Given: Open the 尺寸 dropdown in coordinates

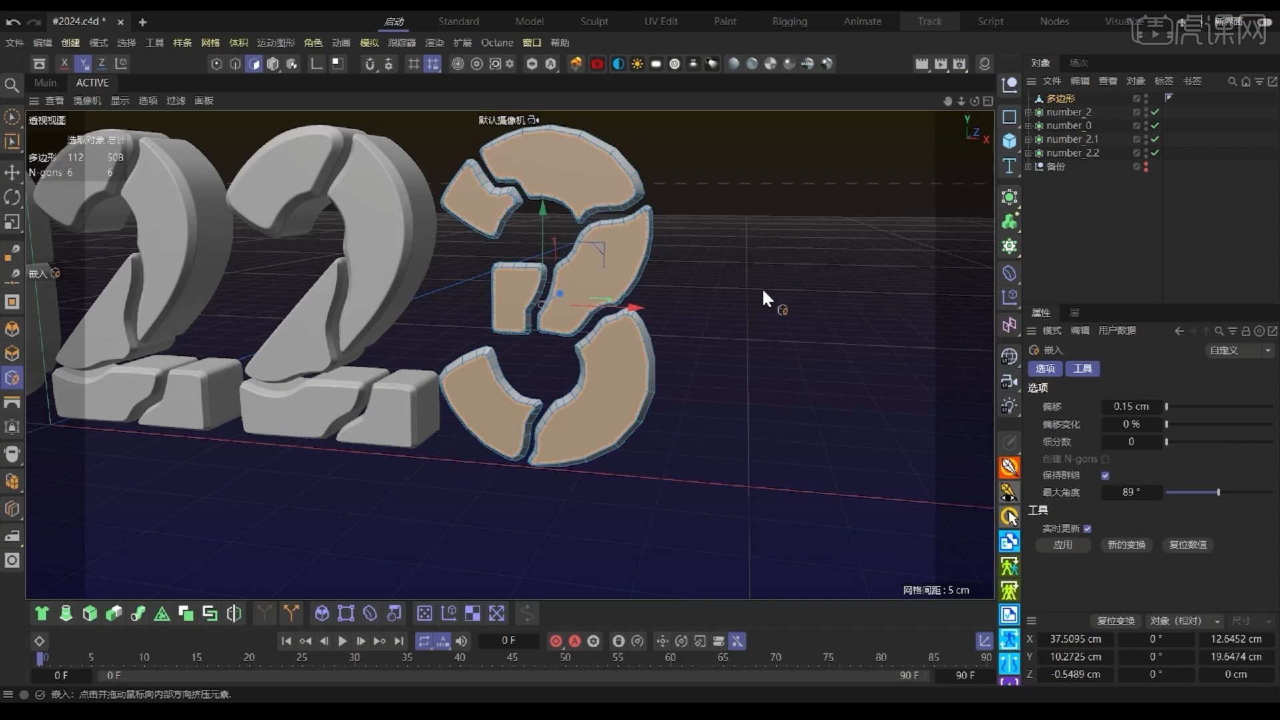Looking at the screenshot, I should coord(1251,621).
